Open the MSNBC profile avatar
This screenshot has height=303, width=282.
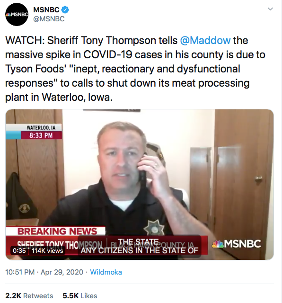click(x=17, y=15)
